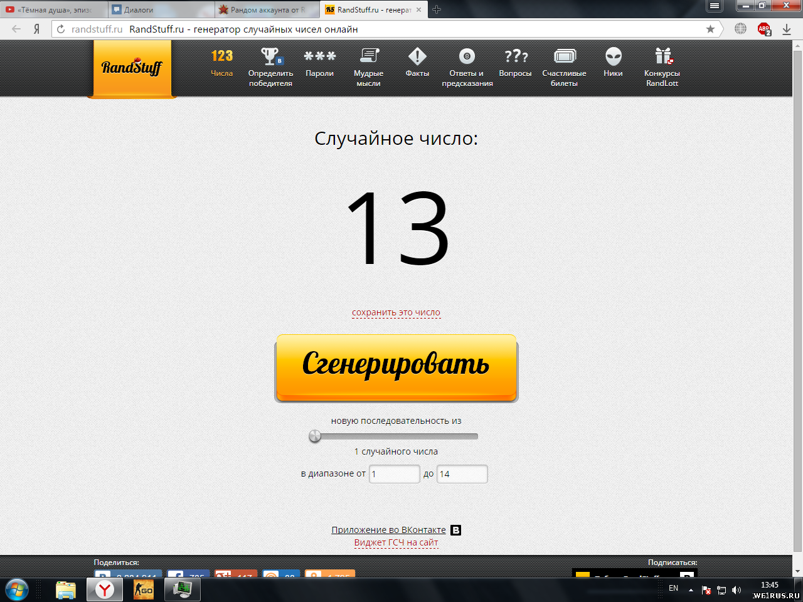Open Конкурсы RandLott gift icon
The width and height of the screenshot is (803, 602).
point(663,56)
